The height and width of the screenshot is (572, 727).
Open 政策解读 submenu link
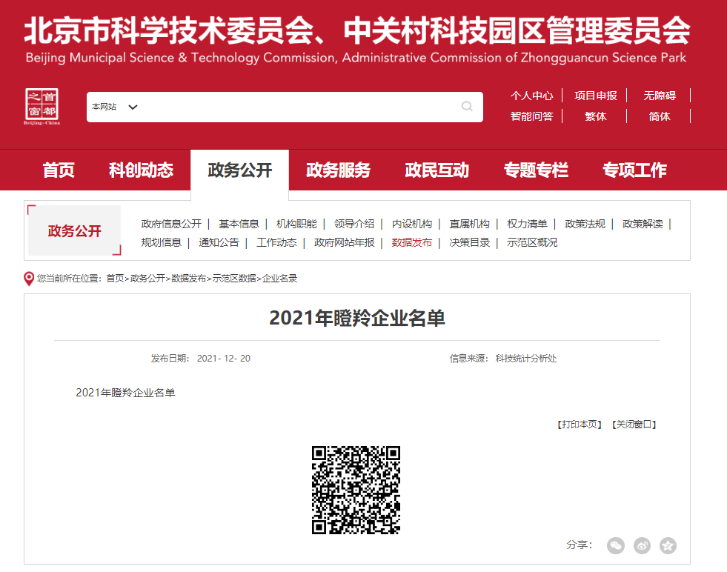click(643, 224)
